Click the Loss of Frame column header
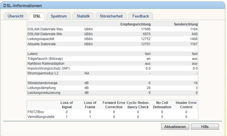227x136 pixels. pos(90,105)
